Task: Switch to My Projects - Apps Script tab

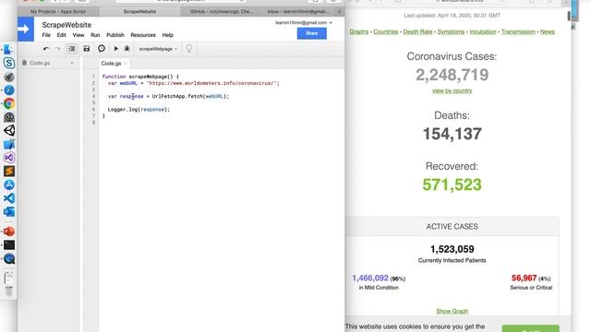Action: coord(58,12)
